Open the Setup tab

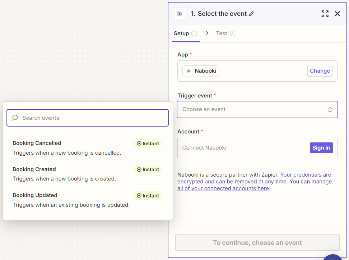pos(185,33)
